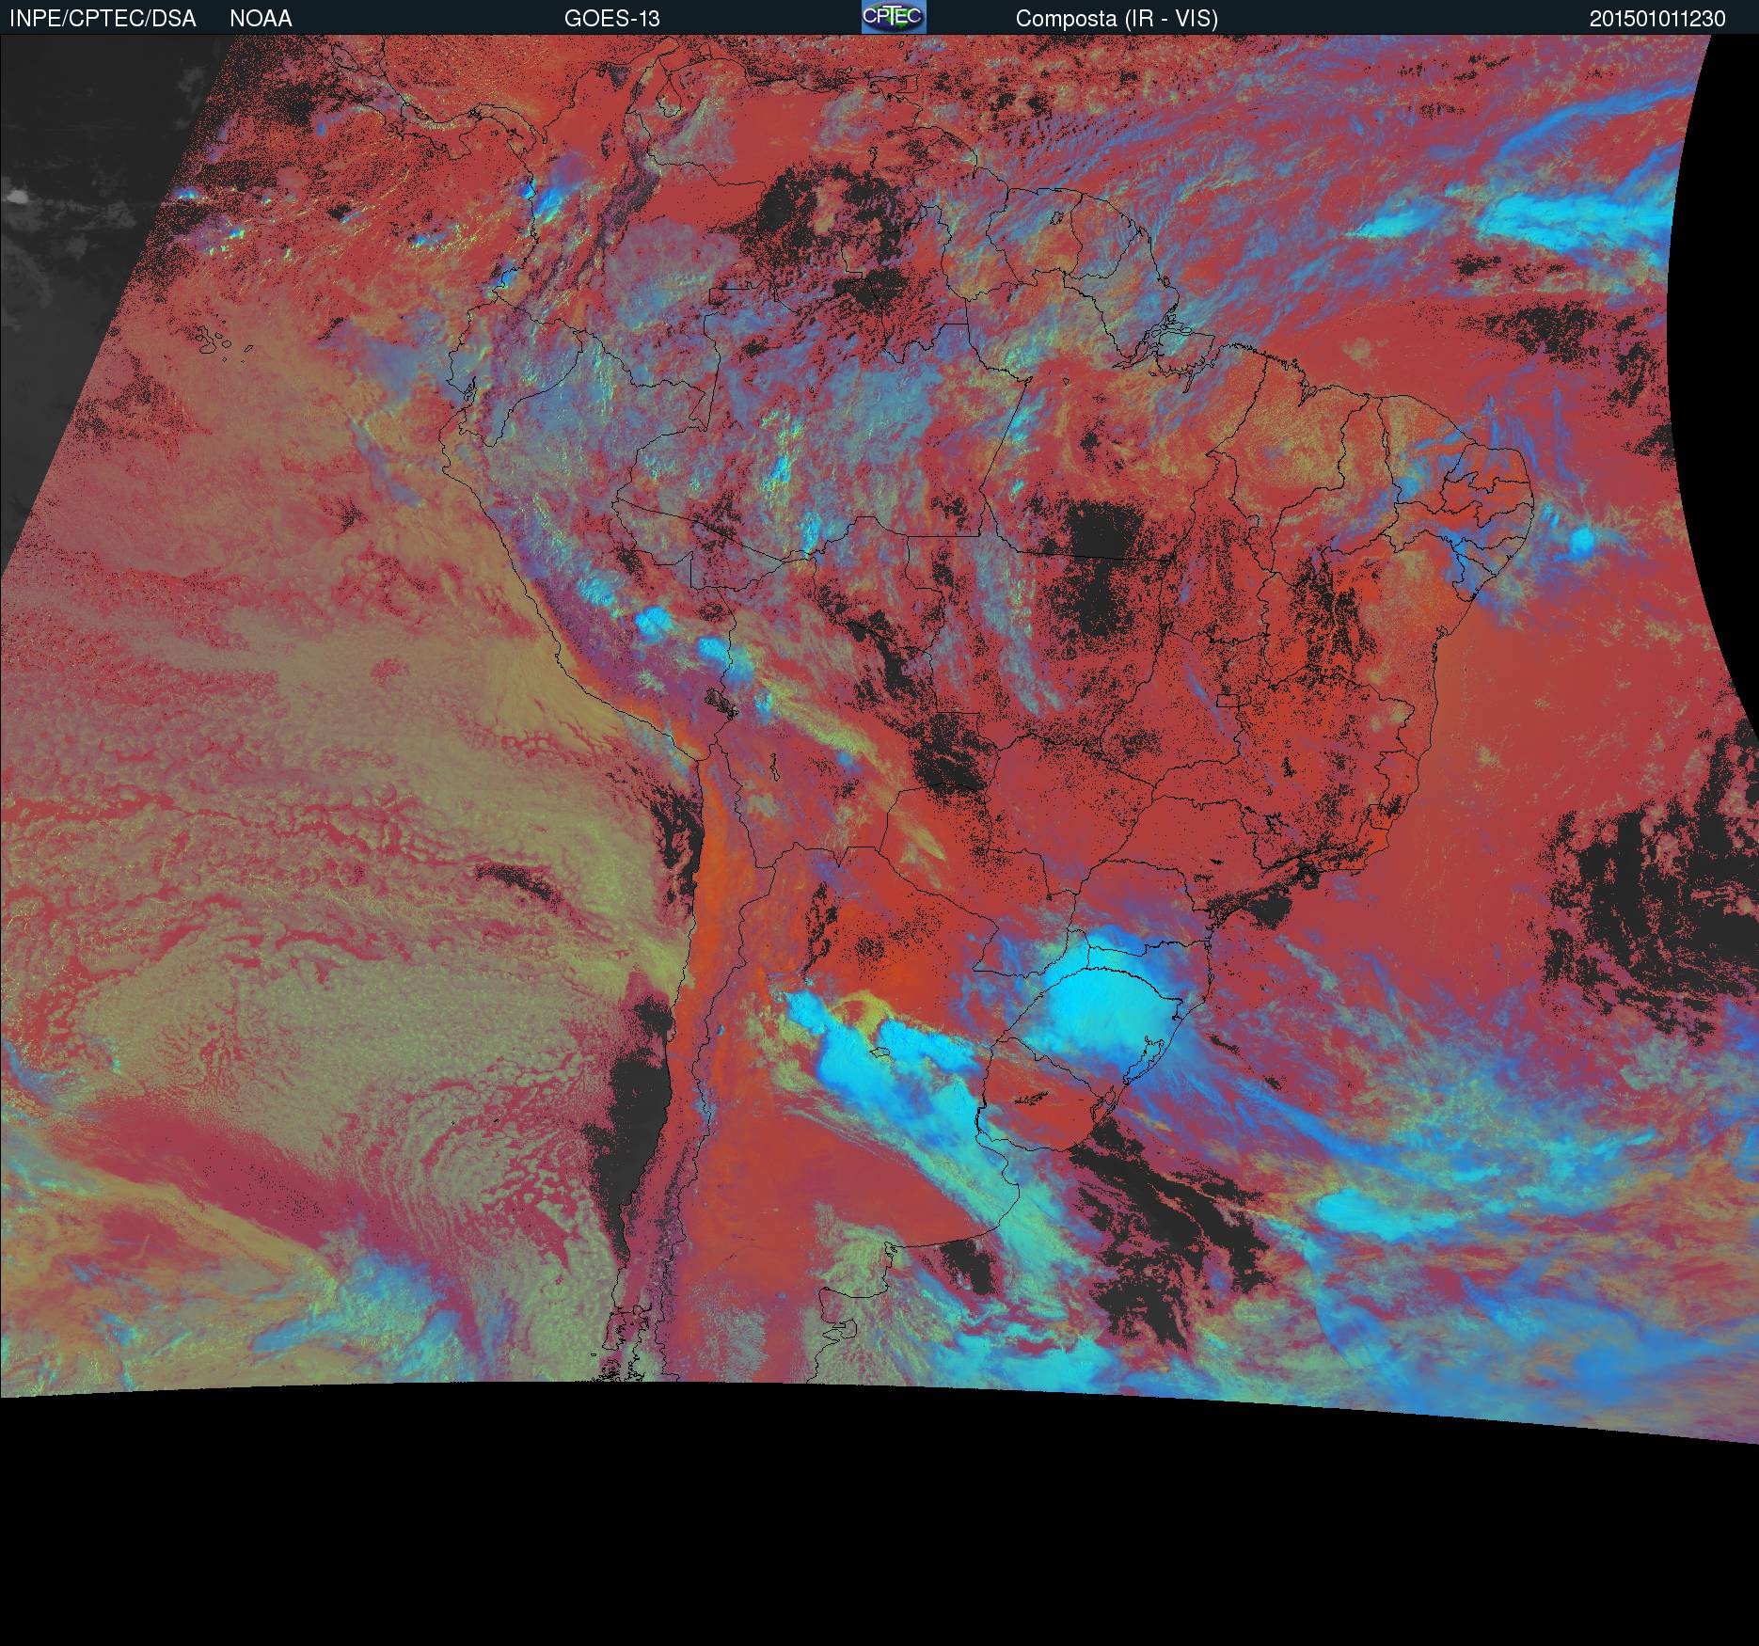Click the 201501011230 timestamp
This screenshot has width=1759, height=1646.
point(1656,19)
